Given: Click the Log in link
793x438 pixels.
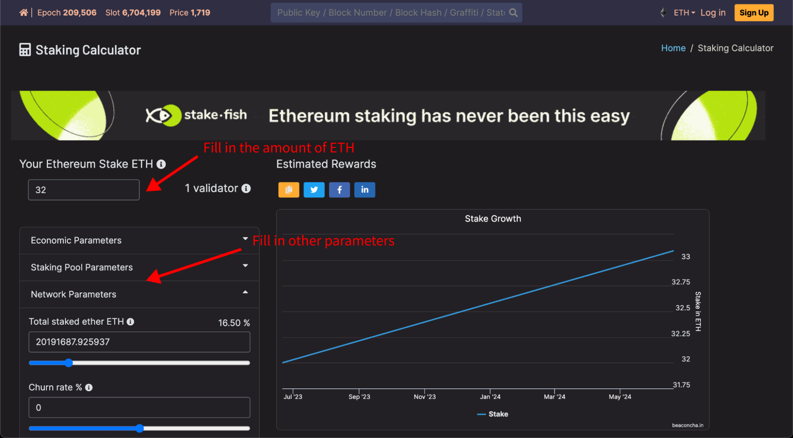Looking at the screenshot, I should coord(712,13).
